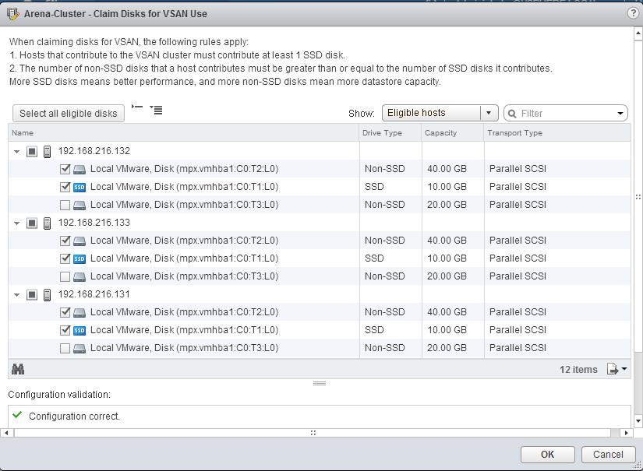The height and width of the screenshot is (471, 643).
Task: Click SSD disk icon under host 192.168.216.133
Action: pos(79,258)
